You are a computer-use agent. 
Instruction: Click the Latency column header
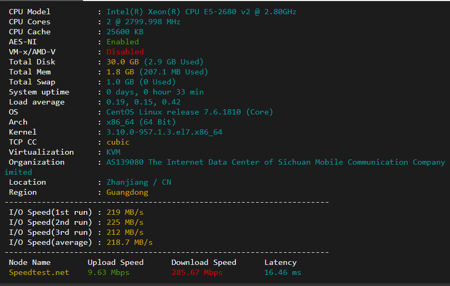click(280, 262)
